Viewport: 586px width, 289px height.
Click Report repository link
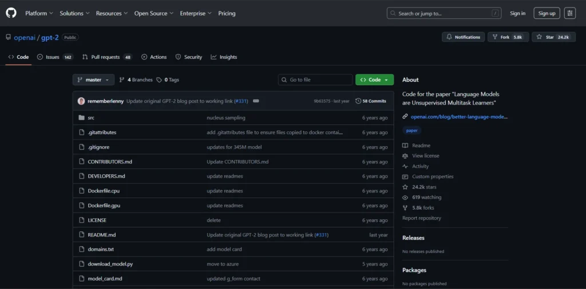422,218
